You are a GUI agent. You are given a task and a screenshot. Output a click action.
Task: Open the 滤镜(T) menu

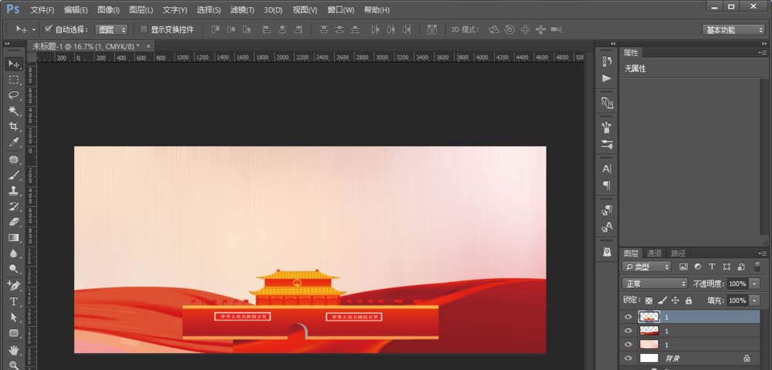242,10
